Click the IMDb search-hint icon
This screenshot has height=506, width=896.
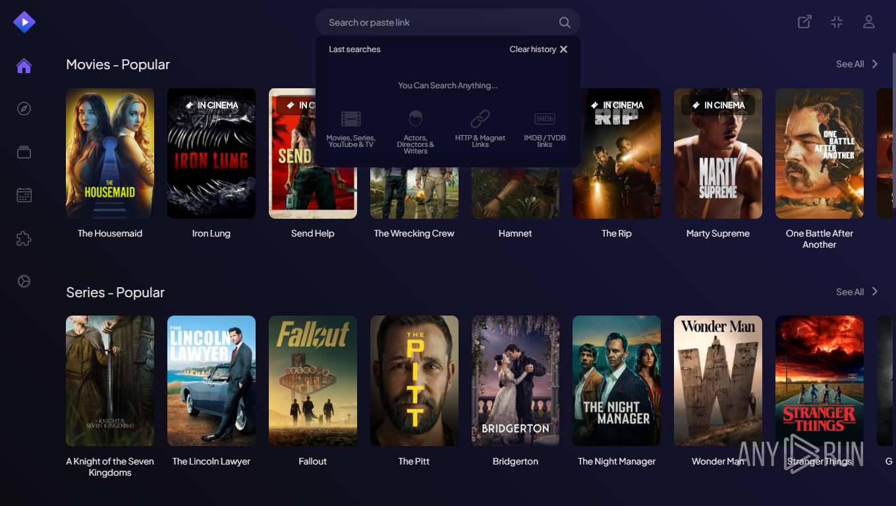pos(545,119)
